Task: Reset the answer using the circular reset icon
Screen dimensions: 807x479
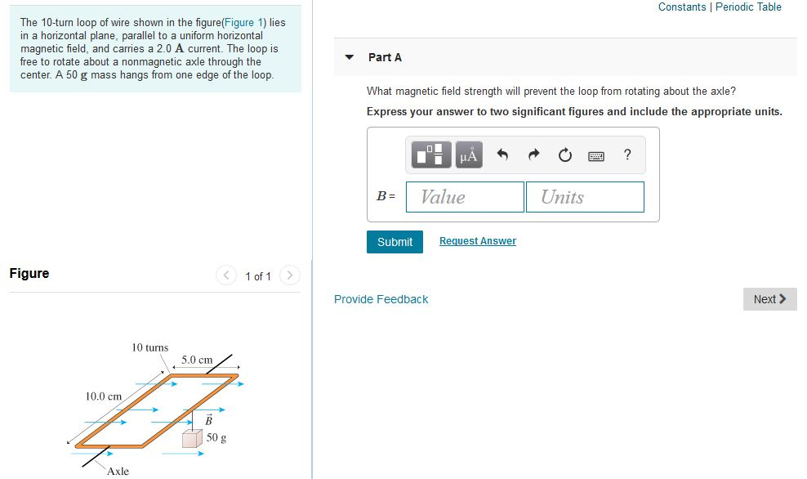Action: [564, 154]
